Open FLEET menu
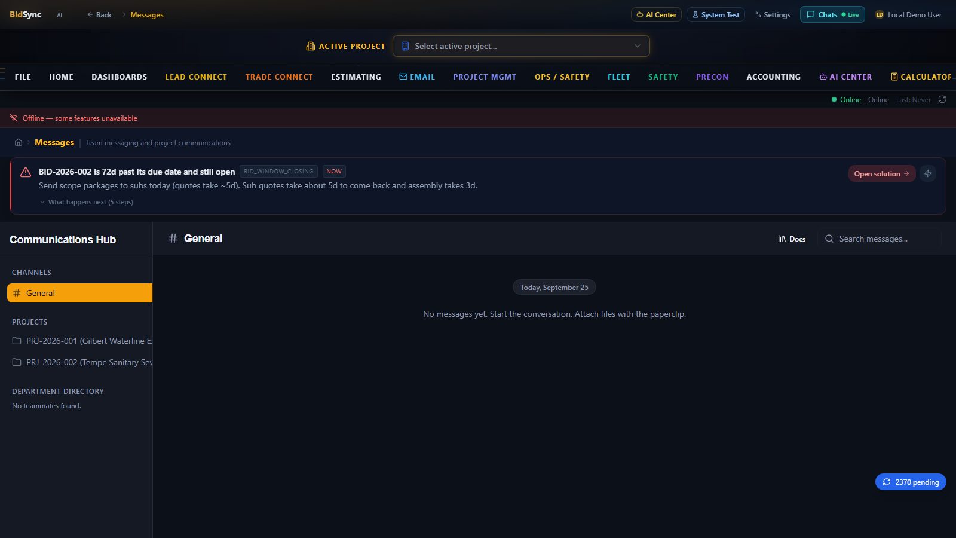 coord(619,77)
